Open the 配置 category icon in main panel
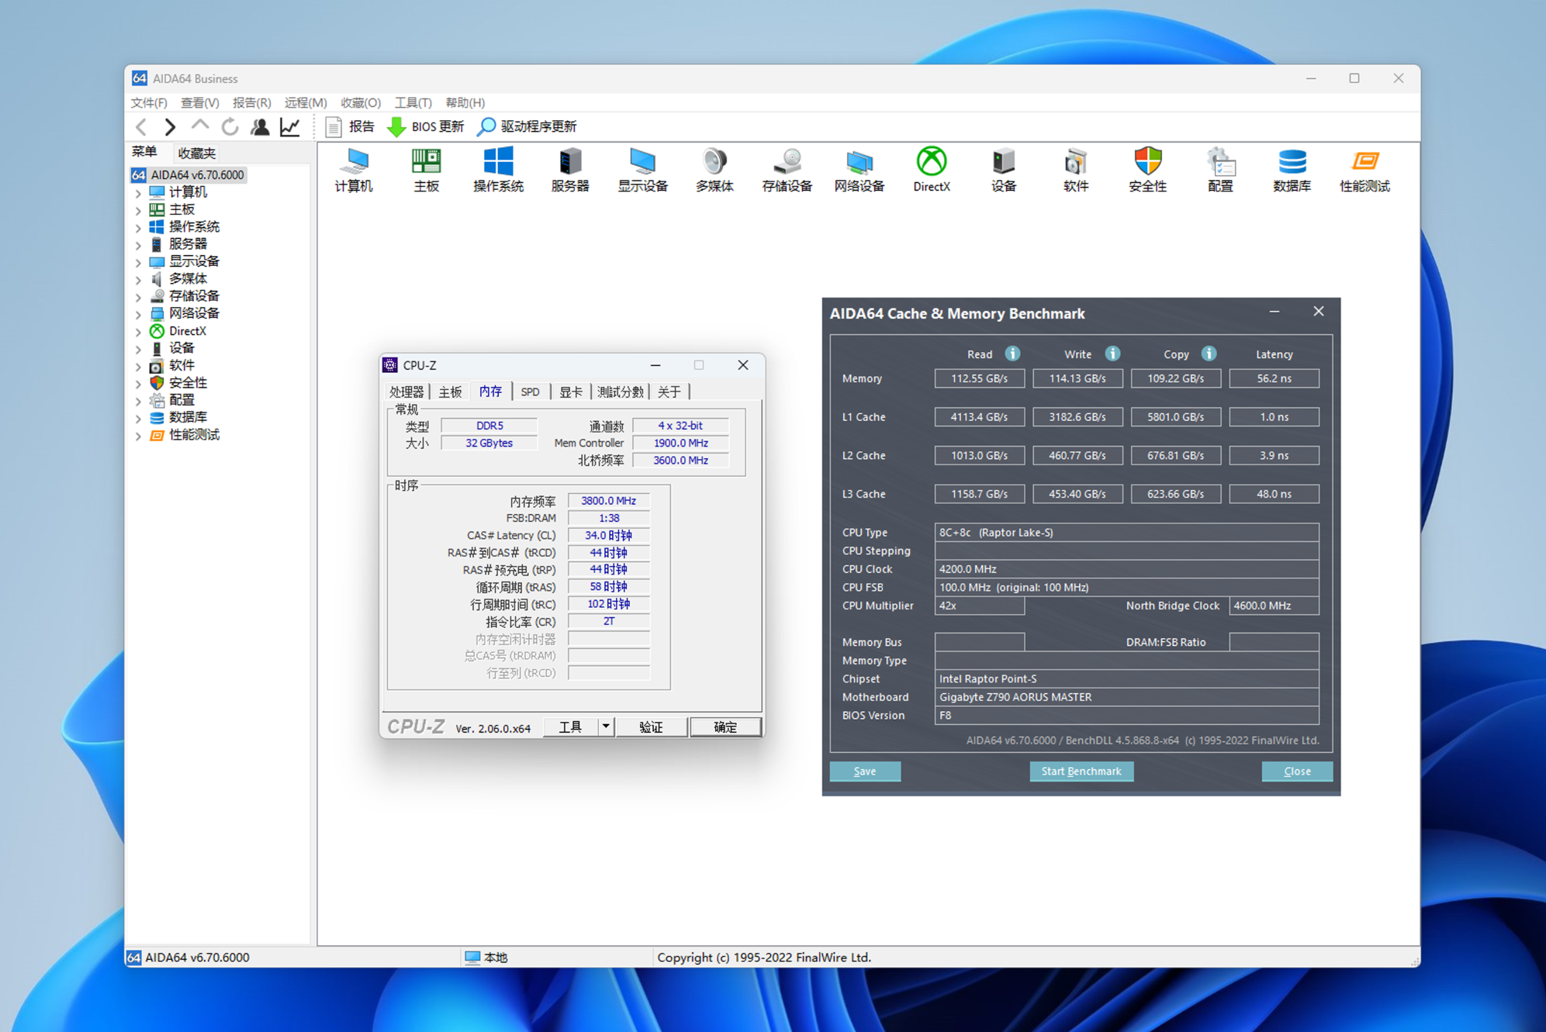Viewport: 1546px width, 1032px height. coord(1219,170)
